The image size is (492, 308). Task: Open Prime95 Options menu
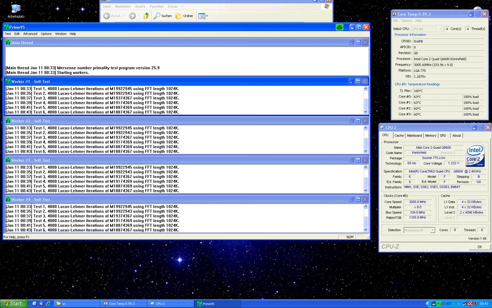point(46,34)
